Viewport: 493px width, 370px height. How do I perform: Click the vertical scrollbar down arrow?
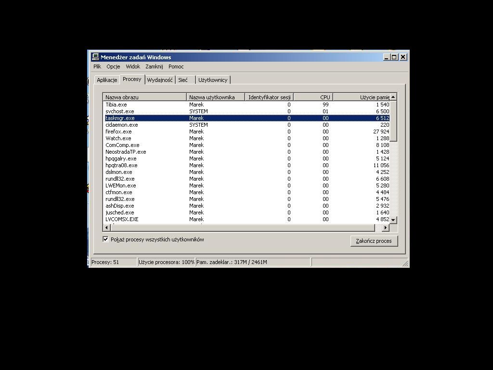393,220
